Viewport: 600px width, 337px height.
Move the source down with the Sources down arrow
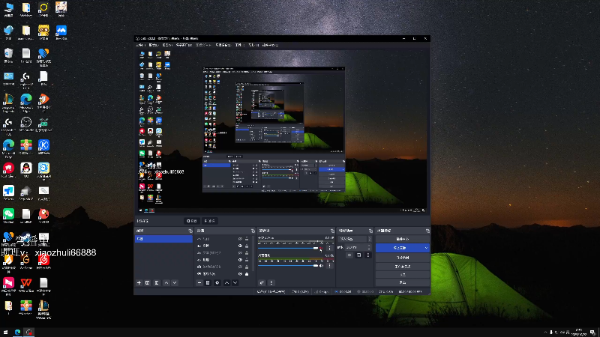[235, 283]
